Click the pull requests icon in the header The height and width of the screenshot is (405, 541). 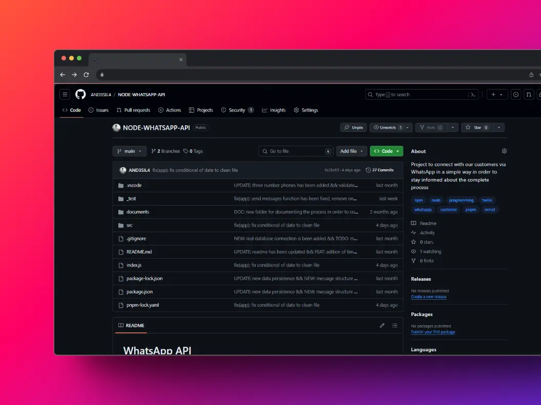529,94
